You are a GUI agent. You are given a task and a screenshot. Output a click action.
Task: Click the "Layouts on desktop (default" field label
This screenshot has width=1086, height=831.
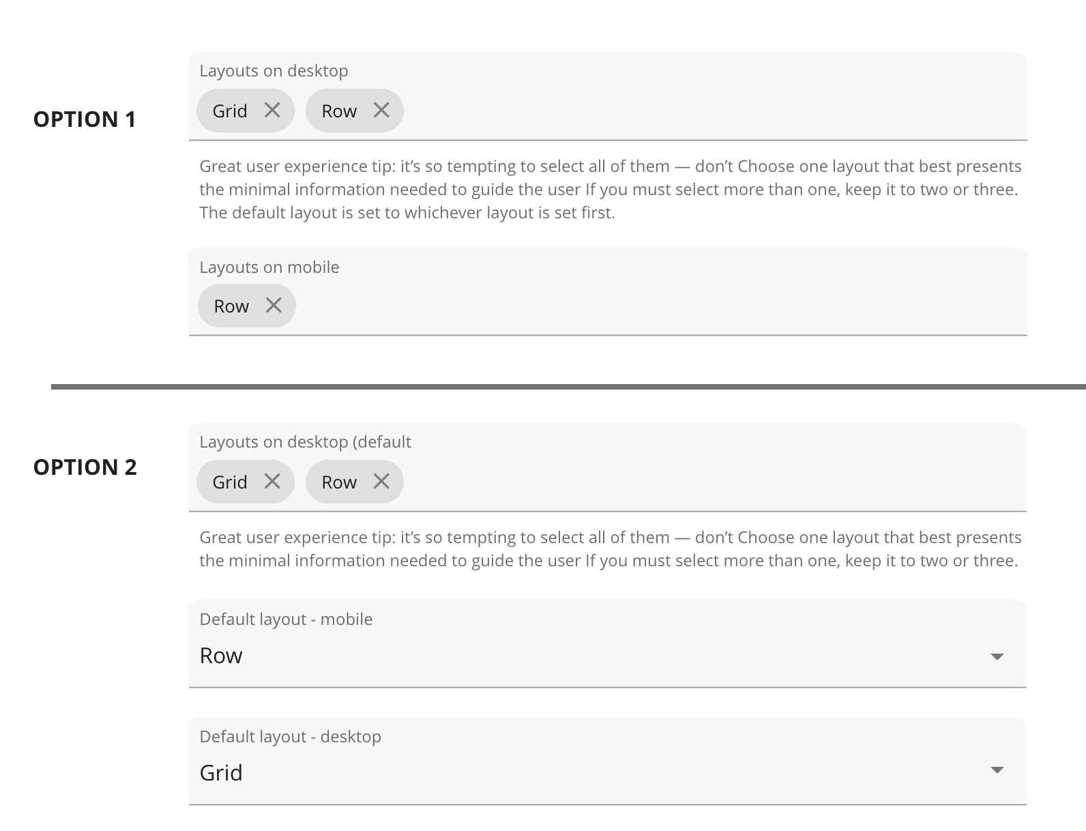click(x=305, y=442)
